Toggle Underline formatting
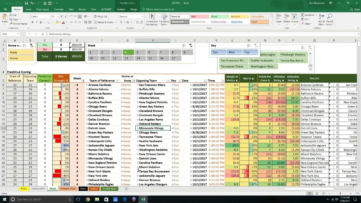361x203 pixels. [41, 22]
